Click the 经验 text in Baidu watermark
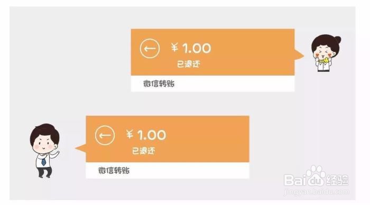This screenshot has height=205, width=370. 337,180
